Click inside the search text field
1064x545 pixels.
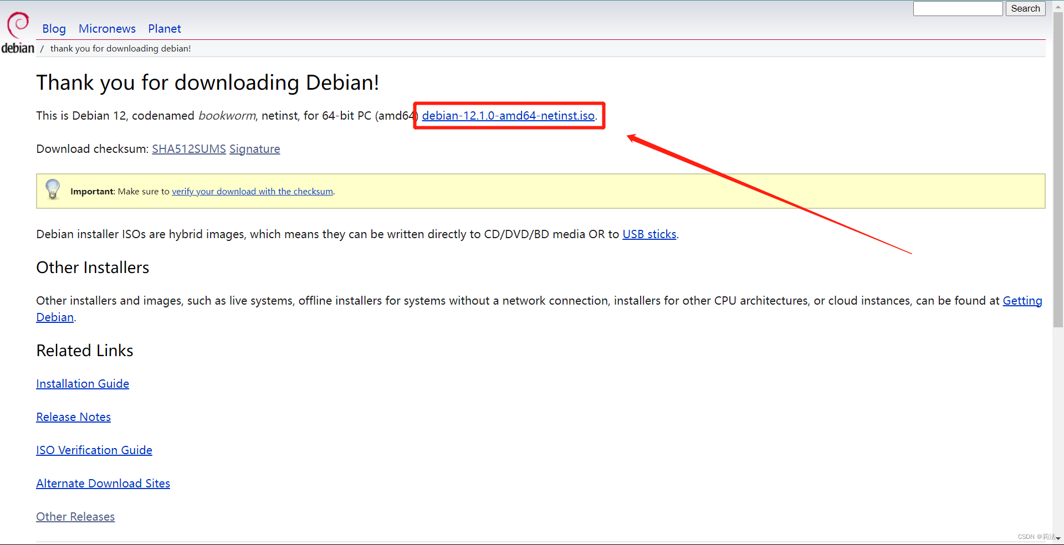[x=958, y=8]
